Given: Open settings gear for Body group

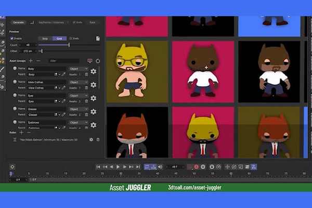Looking at the screenshot, I should pos(93,71).
